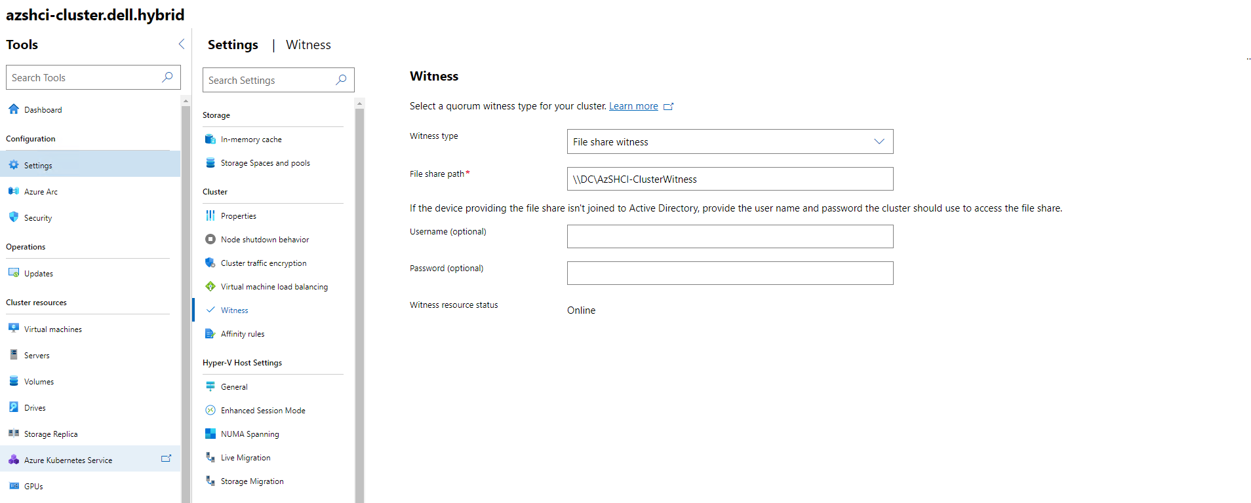
Task: Focus the Username (optional) text box
Action: 729,236
